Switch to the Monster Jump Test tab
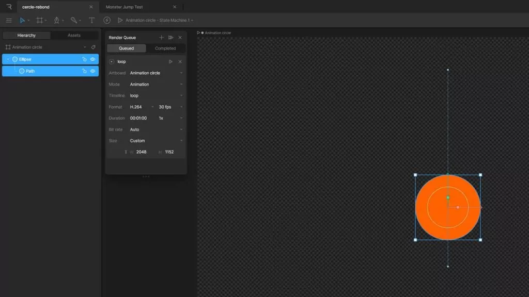 (x=124, y=7)
